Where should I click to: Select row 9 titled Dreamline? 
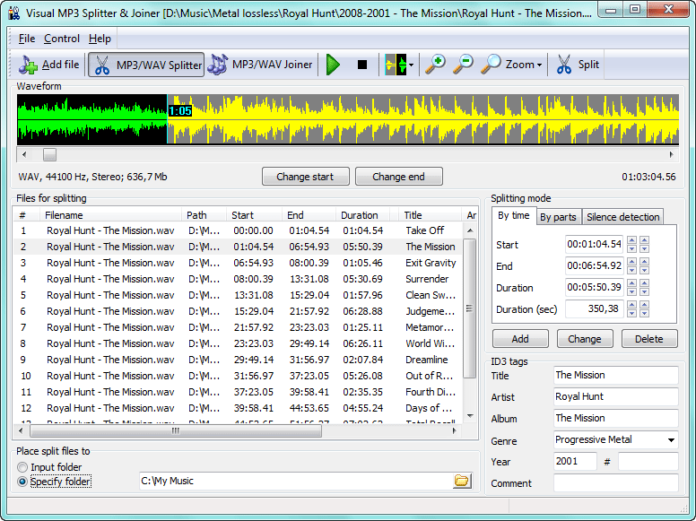(238, 360)
